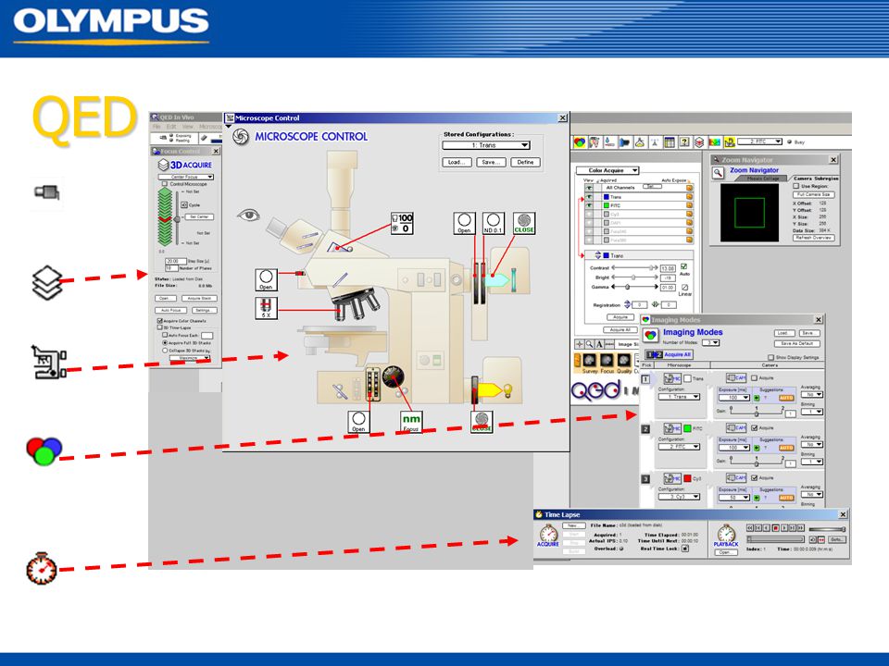Click the 5X objective lens icon
The image size is (889, 666).
pyautogui.click(x=266, y=308)
